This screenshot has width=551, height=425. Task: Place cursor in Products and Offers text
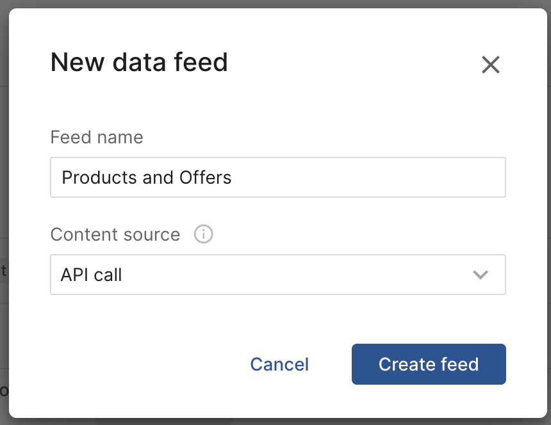[x=147, y=177]
